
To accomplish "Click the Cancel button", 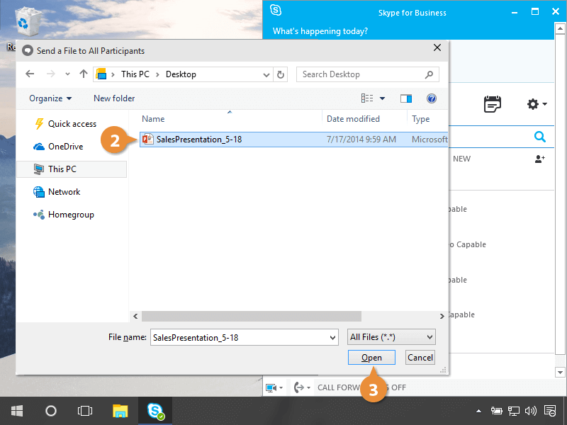I will click(420, 358).
